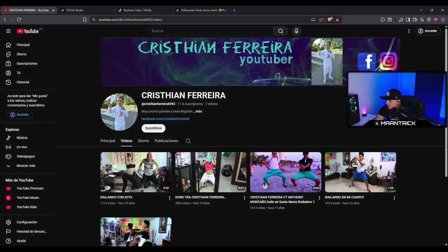This screenshot has height=252, width=448.
Task: Search within channel using magnifier icon
Action: click(x=188, y=141)
